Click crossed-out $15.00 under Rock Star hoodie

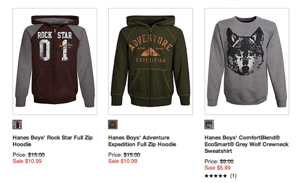pos(36,155)
